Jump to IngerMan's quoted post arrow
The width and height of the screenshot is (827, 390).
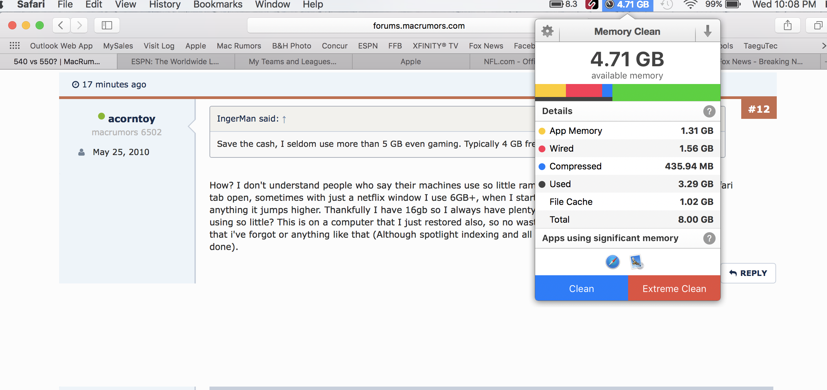point(284,119)
